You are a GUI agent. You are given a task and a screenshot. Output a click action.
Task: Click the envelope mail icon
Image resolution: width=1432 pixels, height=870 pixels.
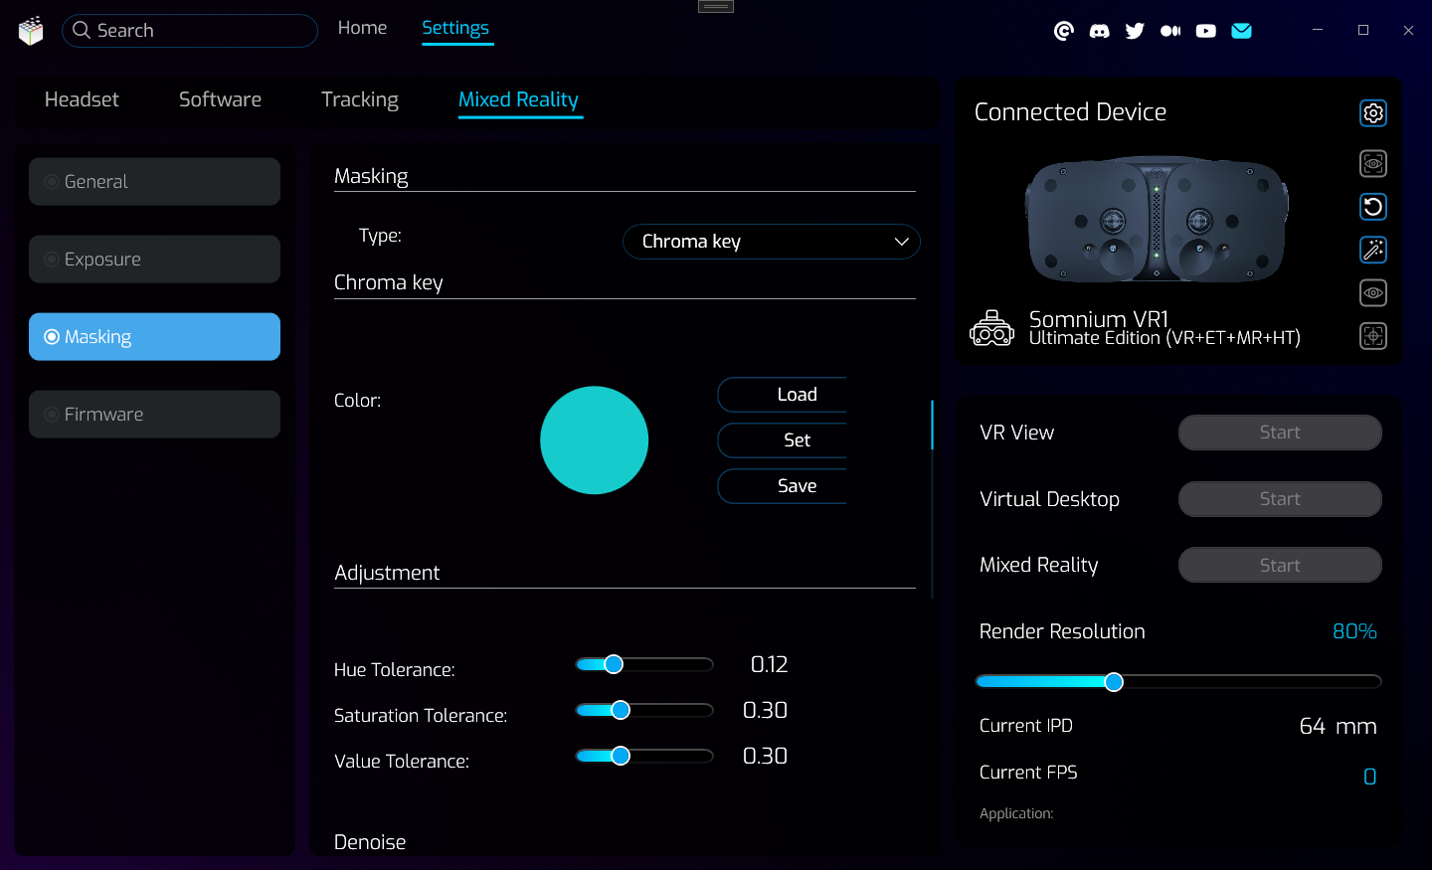coord(1242,31)
